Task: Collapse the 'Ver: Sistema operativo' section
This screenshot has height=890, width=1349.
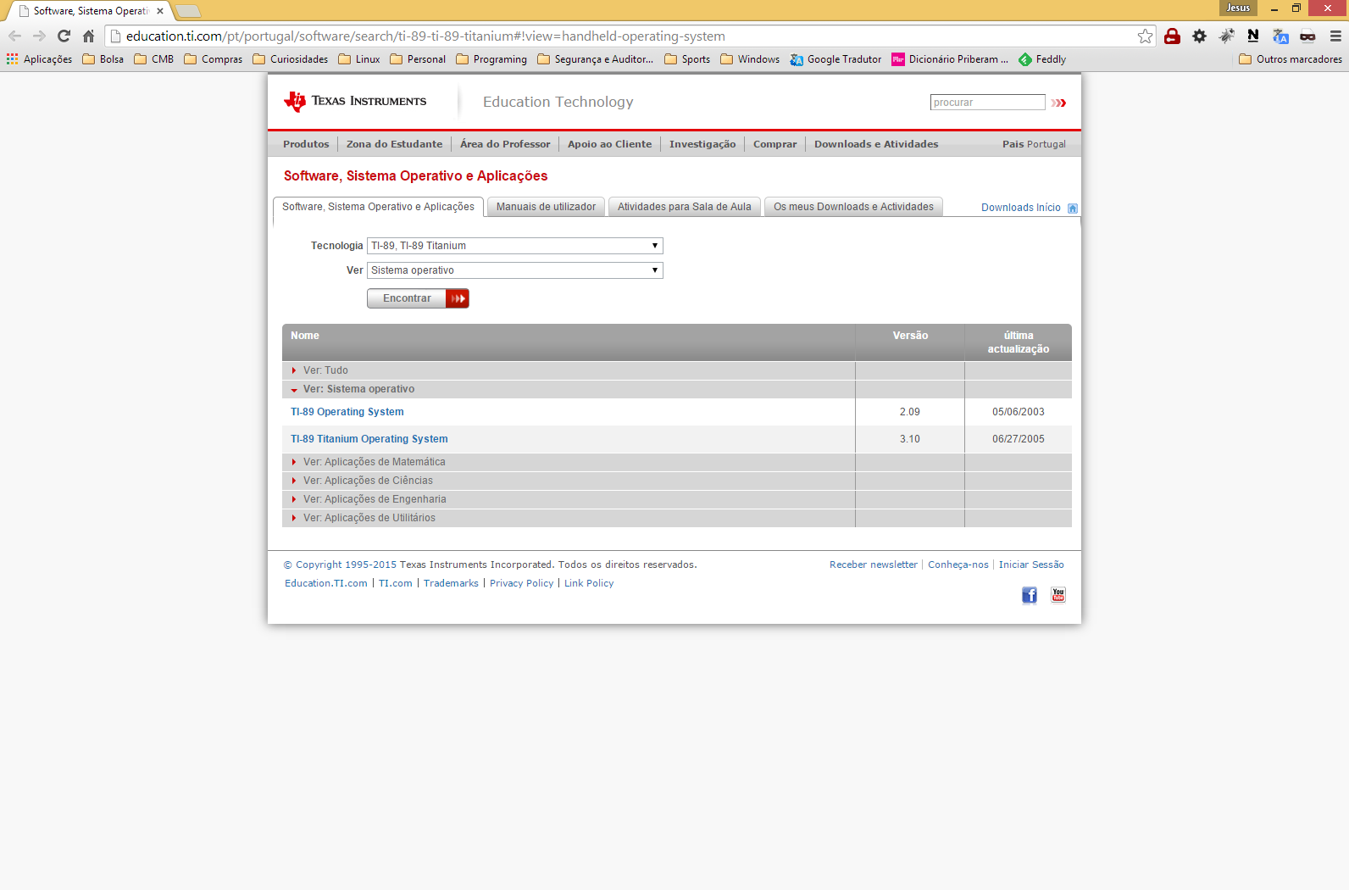Action: tap(569, 389)
